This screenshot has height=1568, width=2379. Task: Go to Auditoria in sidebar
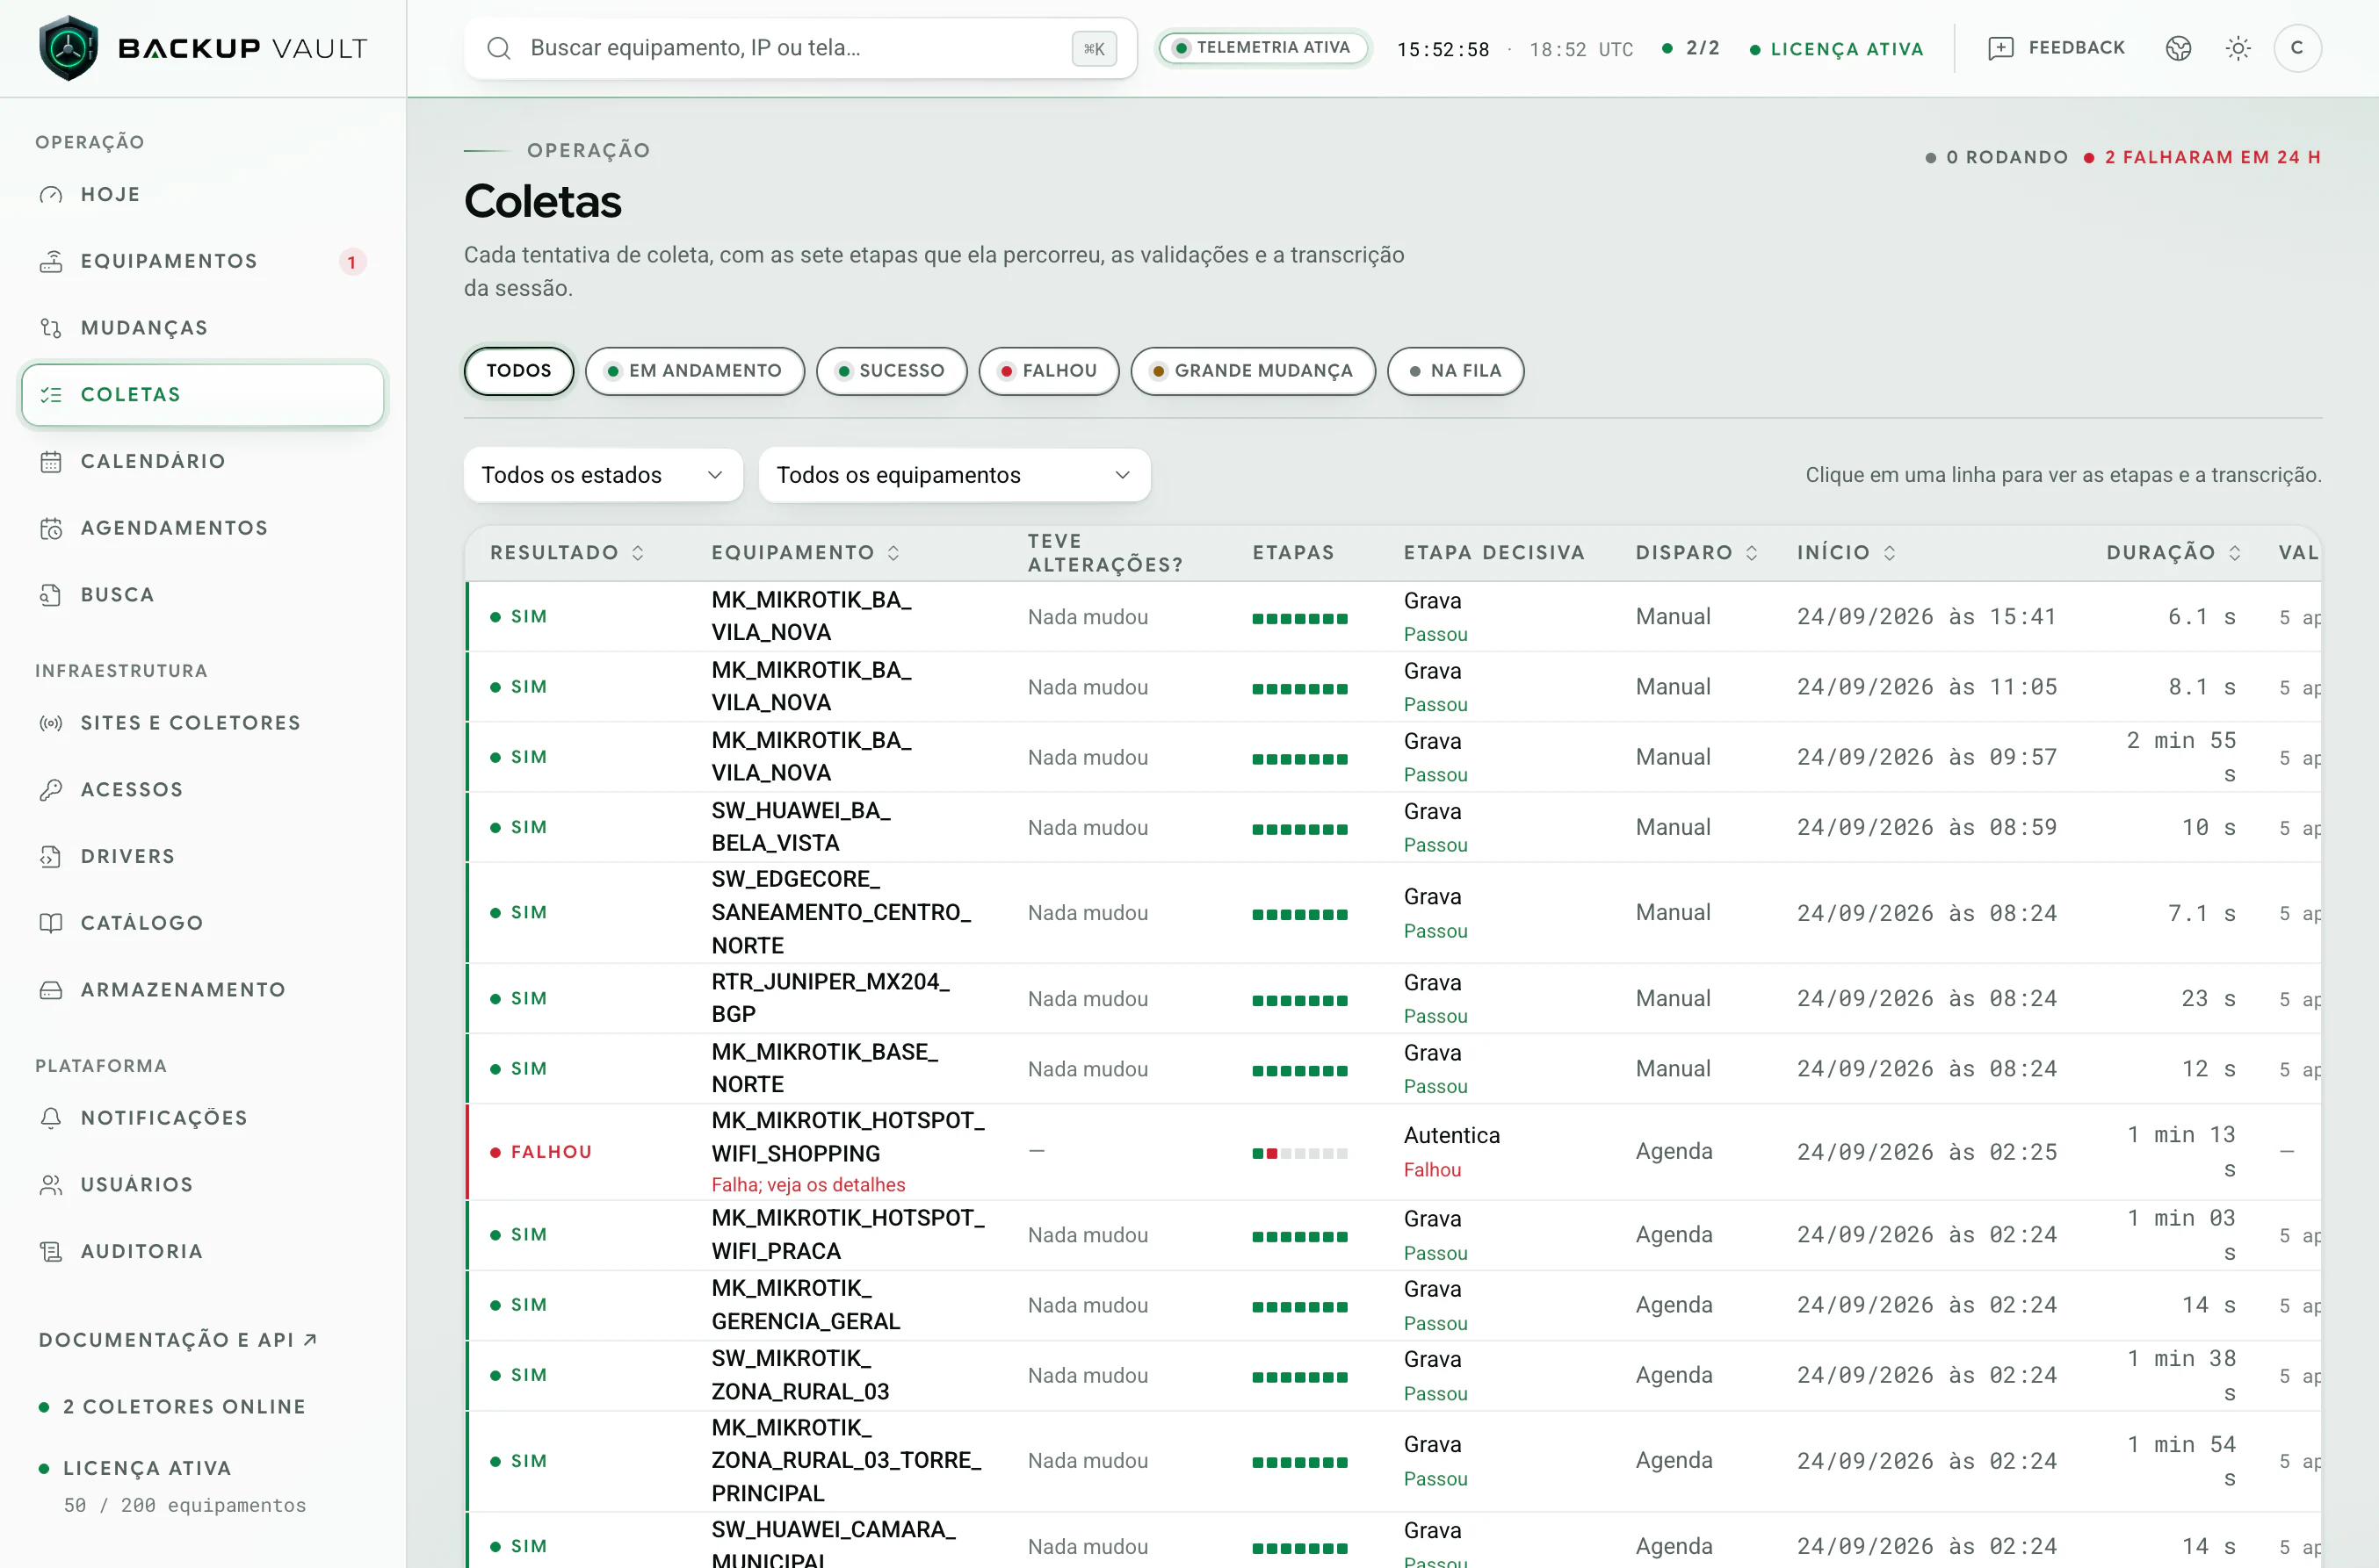click(x=203, y=1252)
